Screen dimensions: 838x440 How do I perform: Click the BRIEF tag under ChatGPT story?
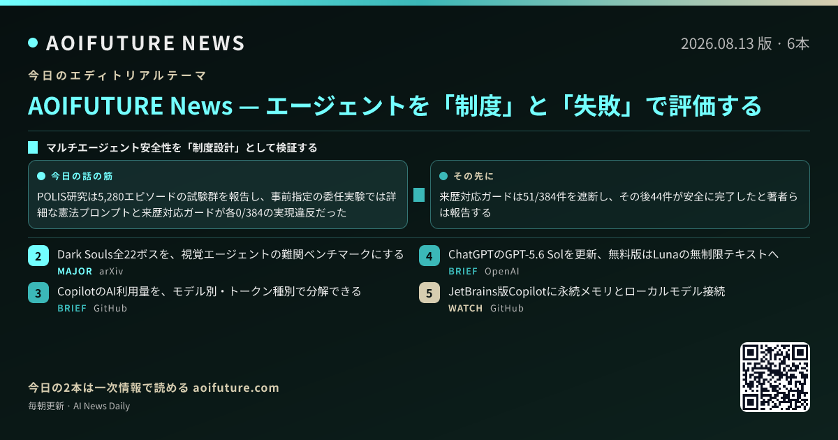click(x=463, y=272)
